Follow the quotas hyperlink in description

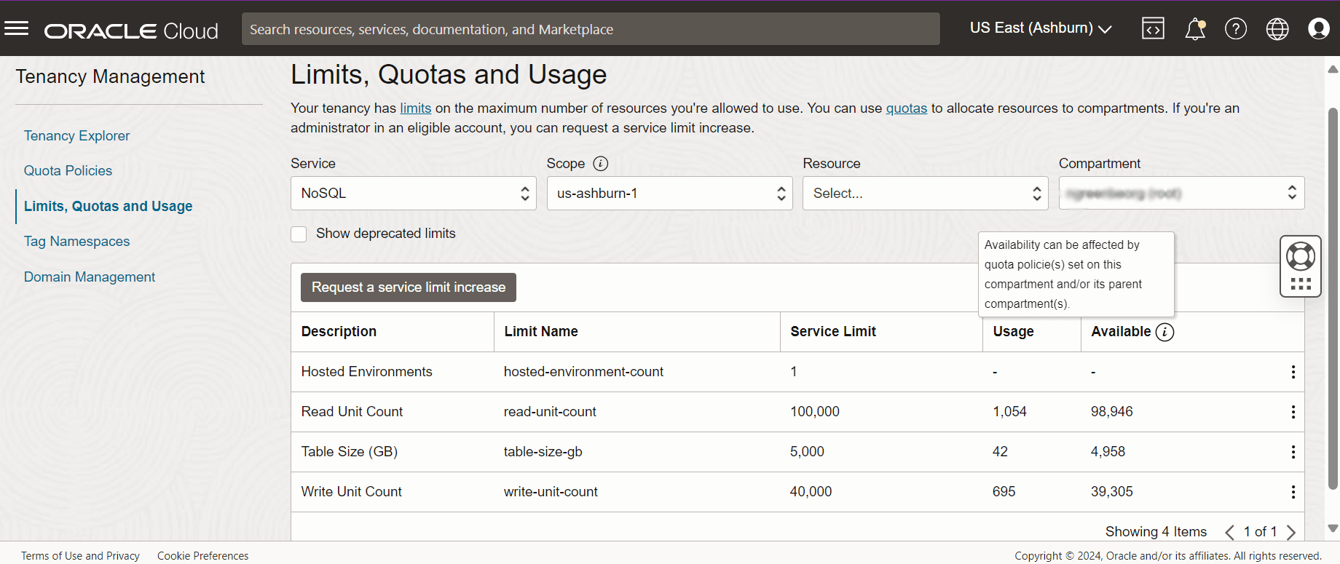[906, 108]
